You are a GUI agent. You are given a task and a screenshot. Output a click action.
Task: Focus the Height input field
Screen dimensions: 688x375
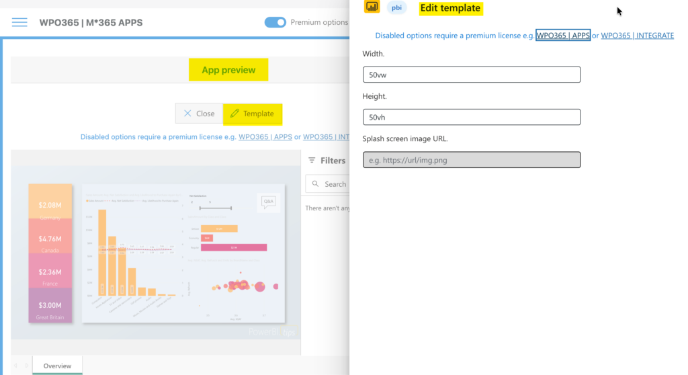[x=472, y=117]
